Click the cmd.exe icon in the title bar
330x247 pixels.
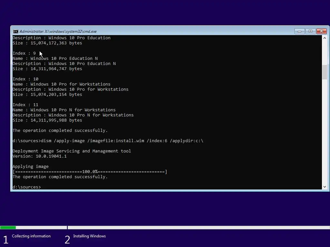[15, 32]
